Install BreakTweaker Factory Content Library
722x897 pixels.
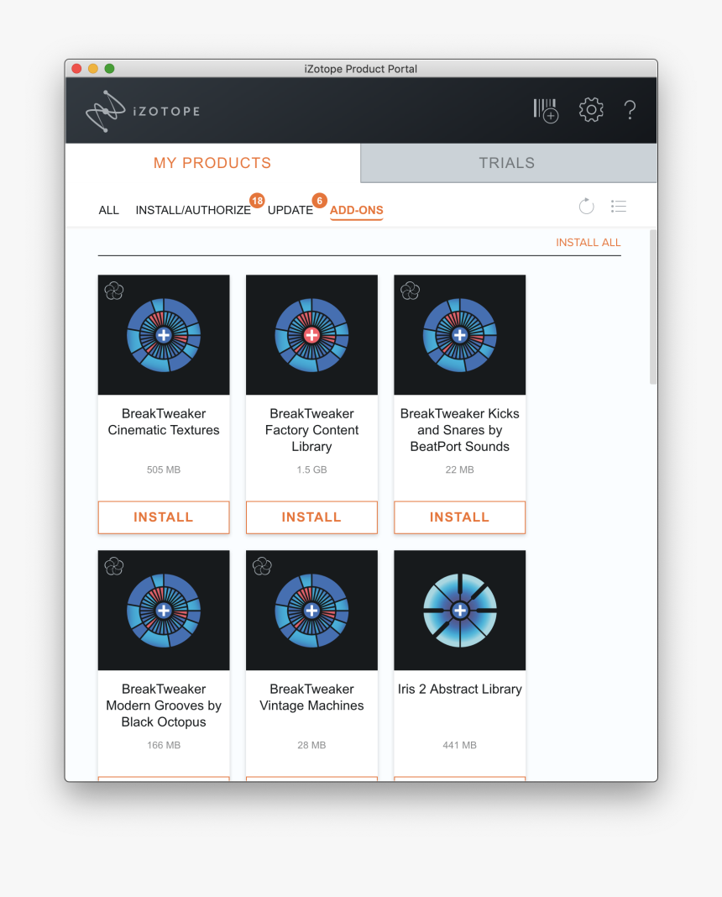pos(311,517)
